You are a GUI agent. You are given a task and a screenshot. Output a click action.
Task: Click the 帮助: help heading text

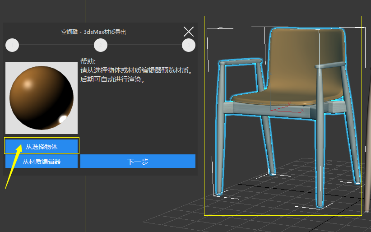(88, 61)
